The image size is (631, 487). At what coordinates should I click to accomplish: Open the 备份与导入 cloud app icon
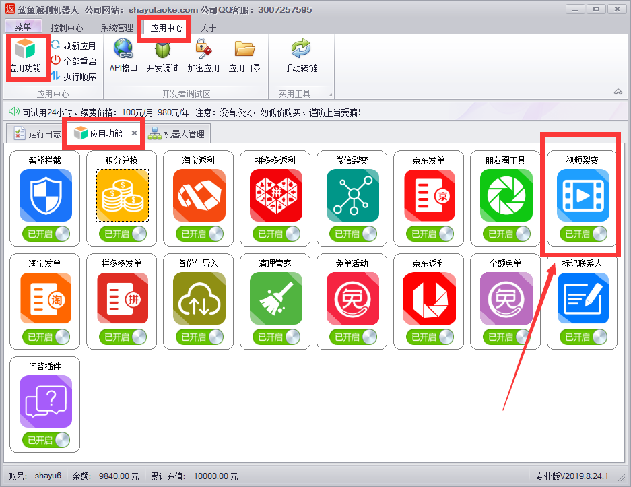click(199, 298)
